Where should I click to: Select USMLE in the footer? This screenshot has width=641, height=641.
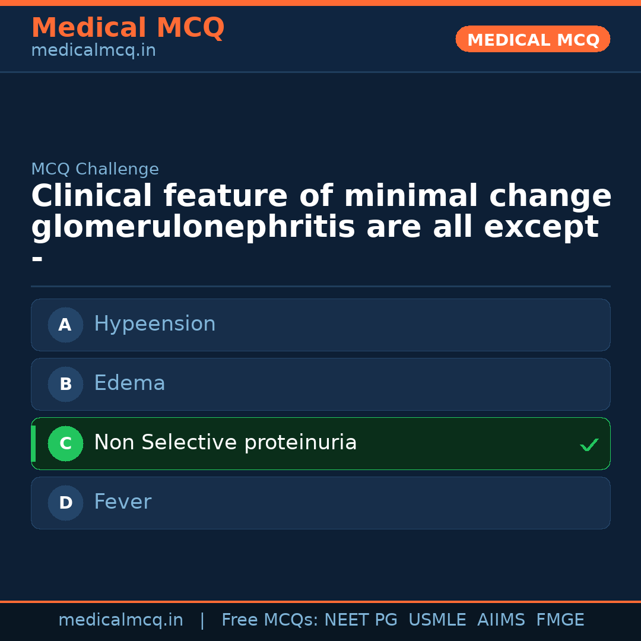click(x=437, y=620)
